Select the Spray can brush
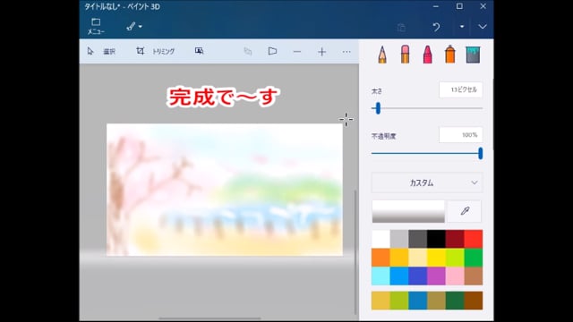Screen dimensions: 573x322 [x=450, y=55]
